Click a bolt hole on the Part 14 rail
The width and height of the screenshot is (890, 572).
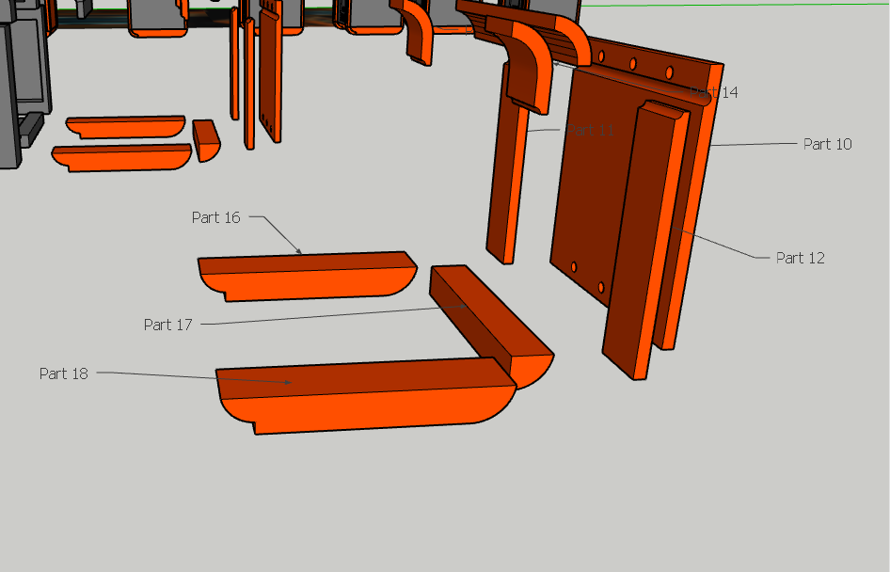632,63
